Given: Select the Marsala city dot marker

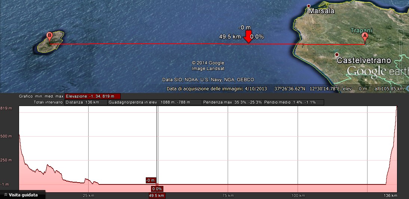Looking at the screenshot, I should pos(308,6).
